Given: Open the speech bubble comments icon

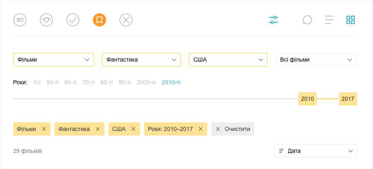Looking at the screenshot, I should click(308, 20).
